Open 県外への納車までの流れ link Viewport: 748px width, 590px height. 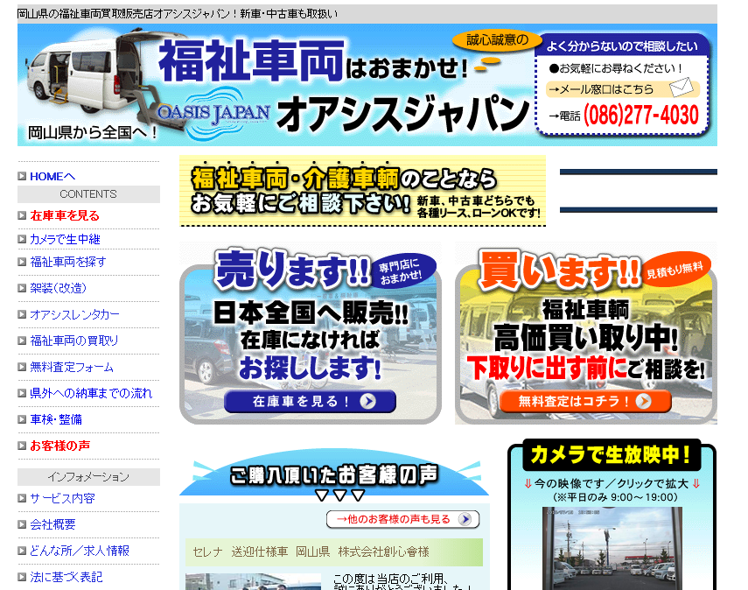click(x=91, y=393)
